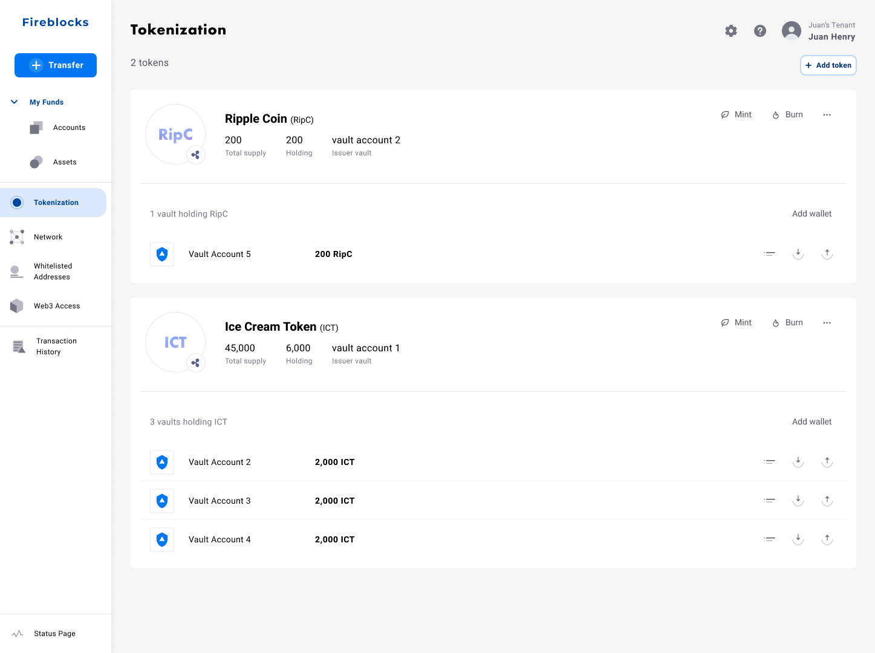Mint Ripple Coin tokens
Screen dimensions: 875x653
coord(737,115)
